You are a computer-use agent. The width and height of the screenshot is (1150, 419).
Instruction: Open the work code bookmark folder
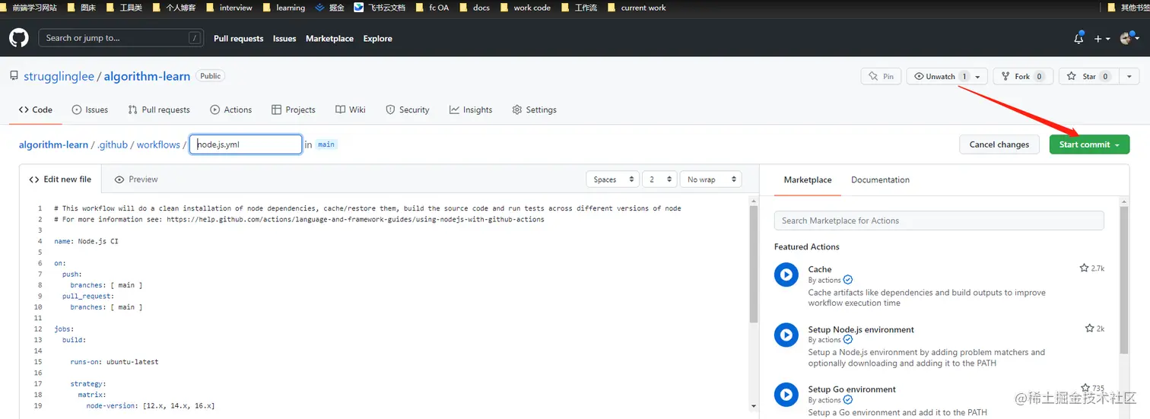[x=525, y=8]
